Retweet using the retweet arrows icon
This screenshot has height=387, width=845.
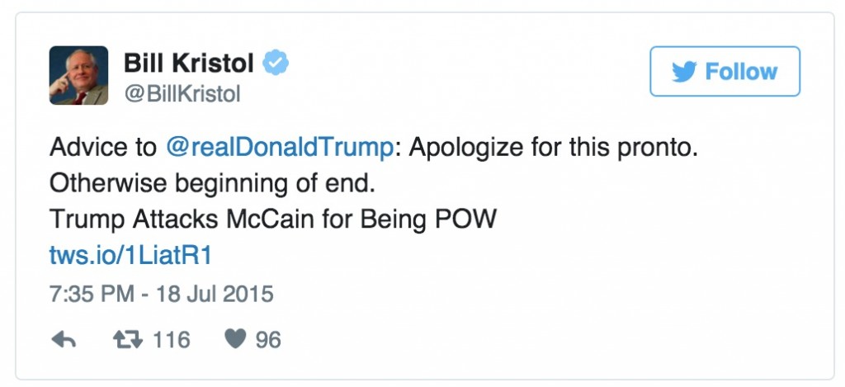point(126,340)
